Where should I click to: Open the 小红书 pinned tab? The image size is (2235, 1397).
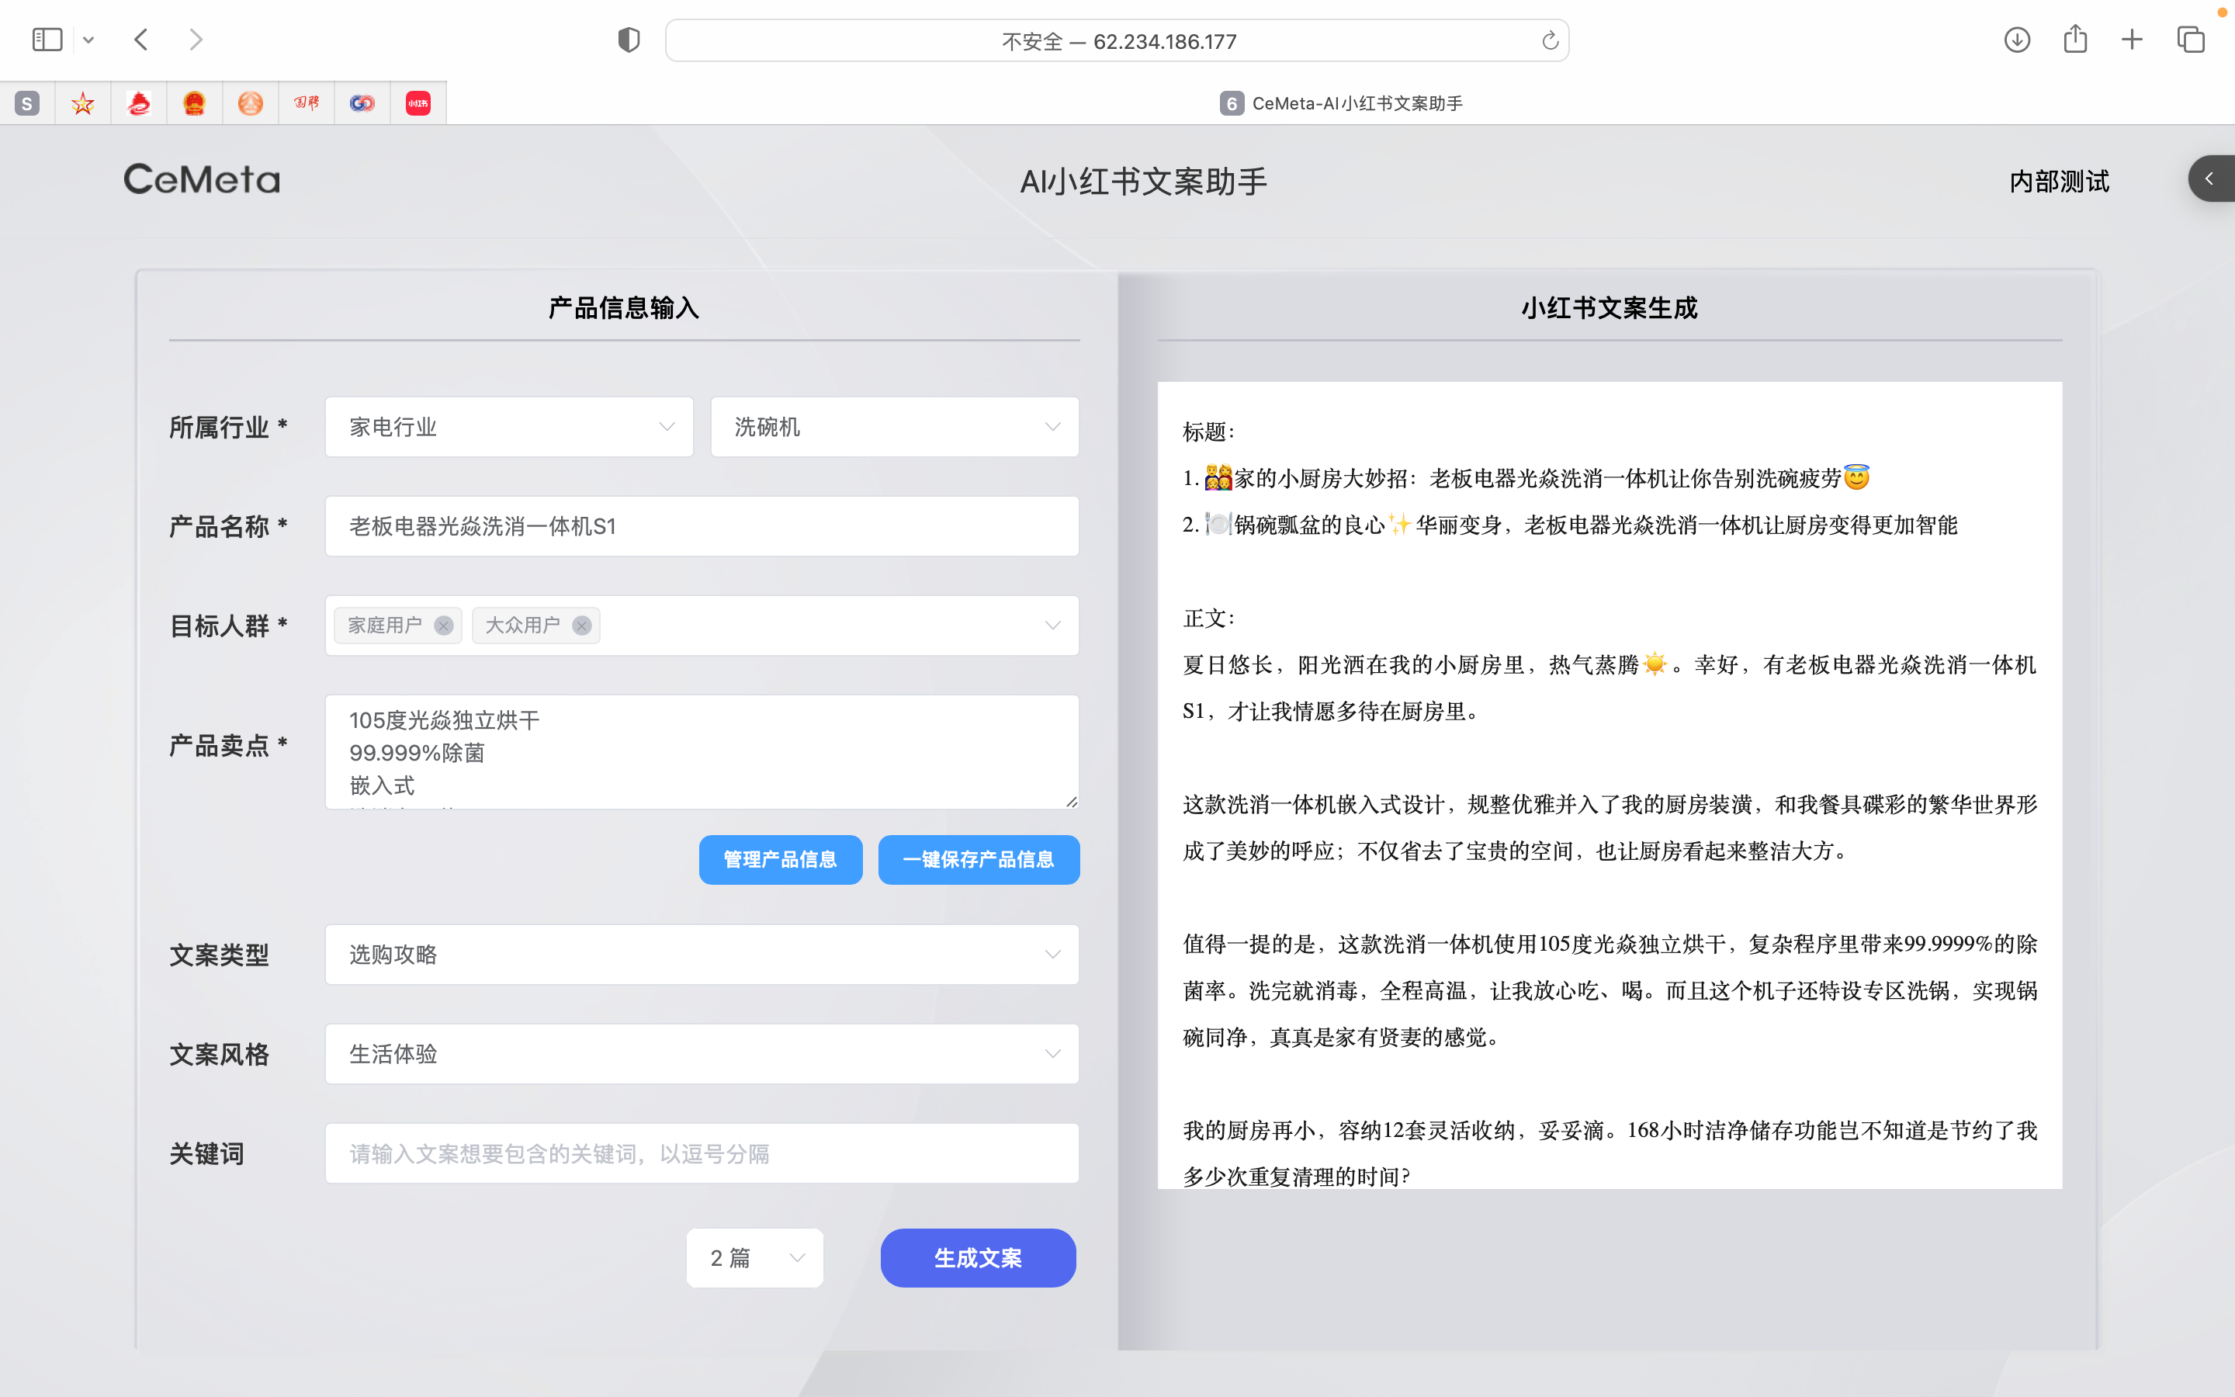pos(418,103)
